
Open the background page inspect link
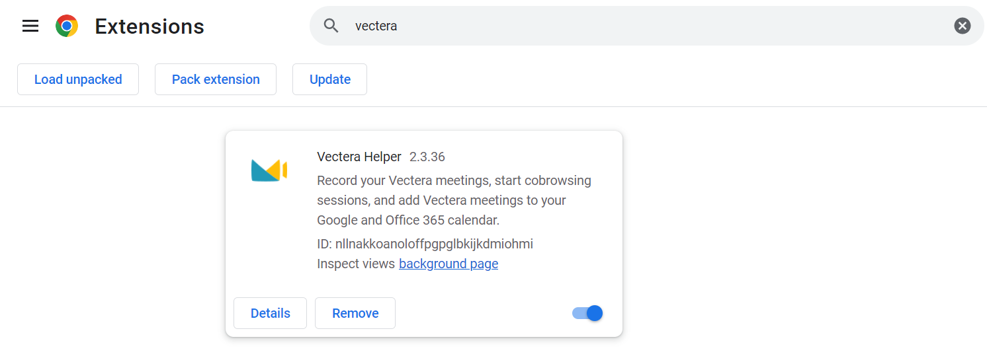coord(449,264)
